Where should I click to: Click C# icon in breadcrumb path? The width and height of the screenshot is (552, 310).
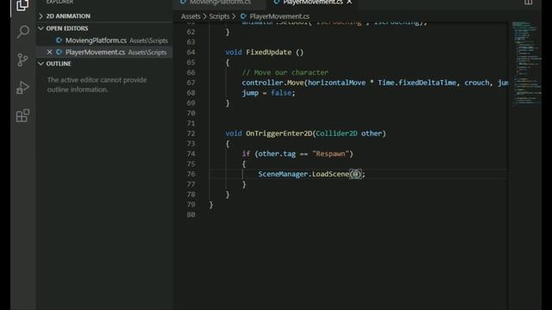tap(243, 16)
